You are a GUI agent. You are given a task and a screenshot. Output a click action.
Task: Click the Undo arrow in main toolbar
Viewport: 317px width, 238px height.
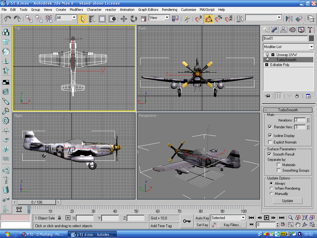click(x=8, y=19)
